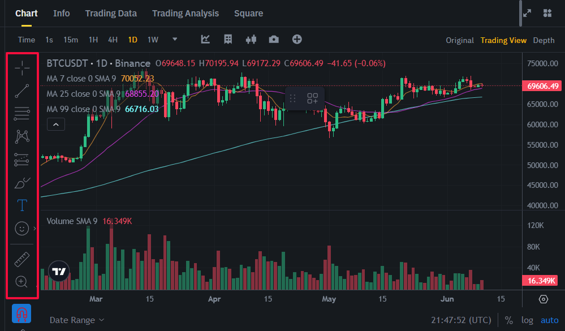This screenshot has width=565, height=331.
Task: Expand more time intervals dropdown arrow
Action: [175, 39]
